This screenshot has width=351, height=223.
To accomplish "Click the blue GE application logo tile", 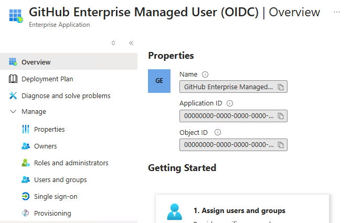I will click(x=159, y=81).
